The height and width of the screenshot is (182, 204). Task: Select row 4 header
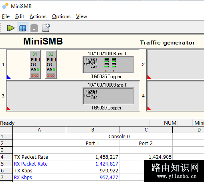(6, 157)
